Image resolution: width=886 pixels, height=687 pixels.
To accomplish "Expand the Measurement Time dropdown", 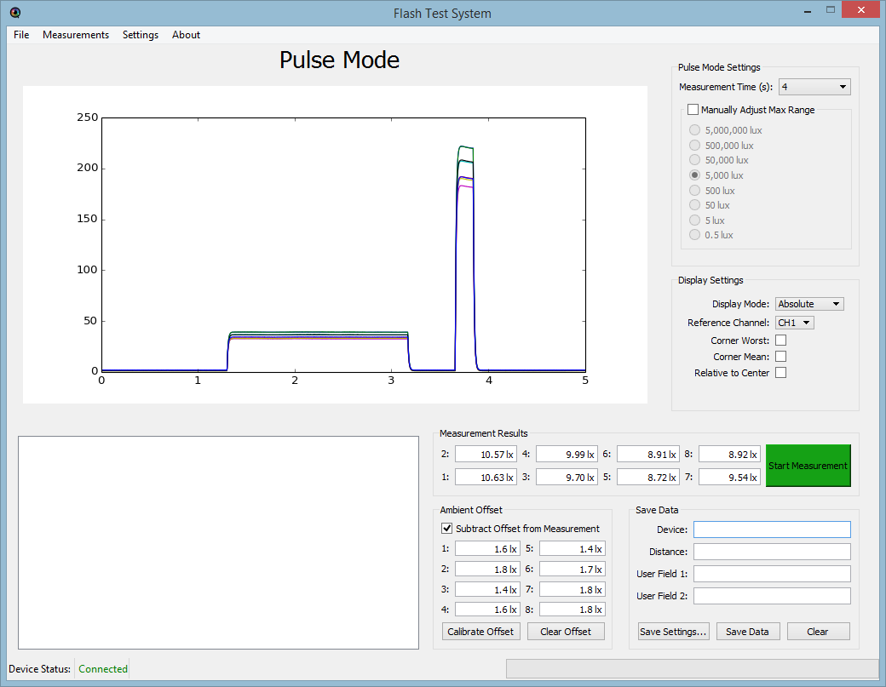I will 814,87.
